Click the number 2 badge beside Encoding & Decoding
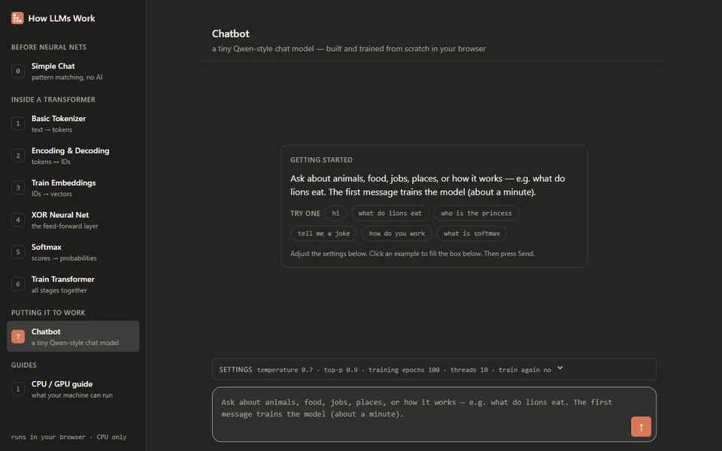Viewport: 722px width, 451px height. point(18,156)
